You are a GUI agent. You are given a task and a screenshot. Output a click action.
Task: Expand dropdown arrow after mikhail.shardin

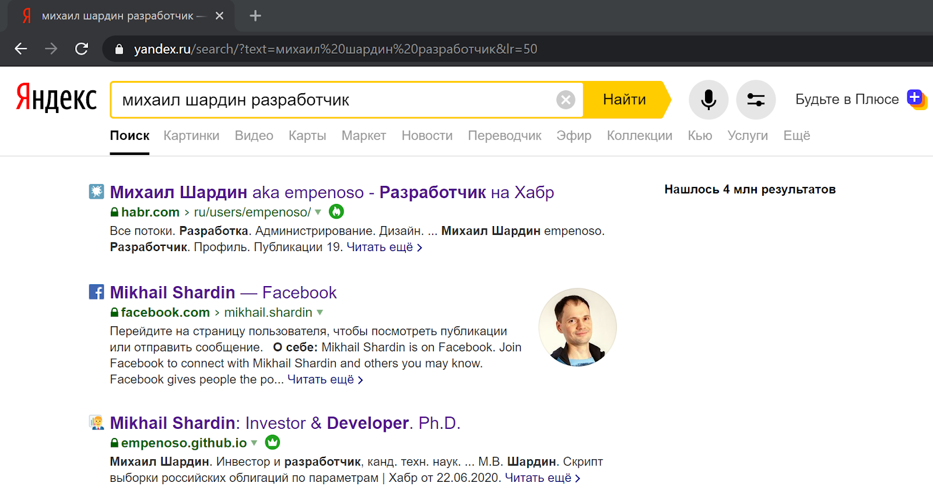point(320,312)
